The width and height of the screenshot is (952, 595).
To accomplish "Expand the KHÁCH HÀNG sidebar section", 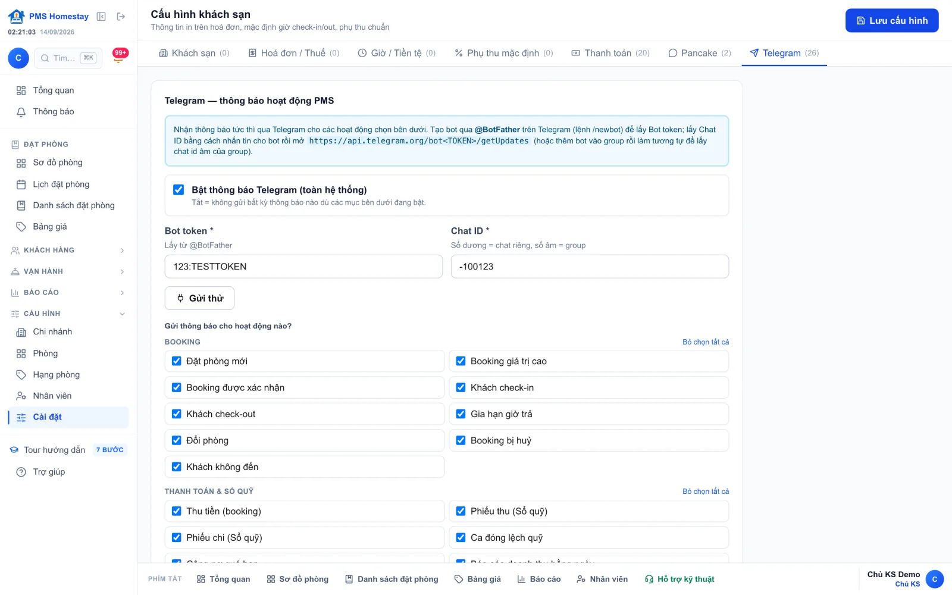I will pos(68,250).
